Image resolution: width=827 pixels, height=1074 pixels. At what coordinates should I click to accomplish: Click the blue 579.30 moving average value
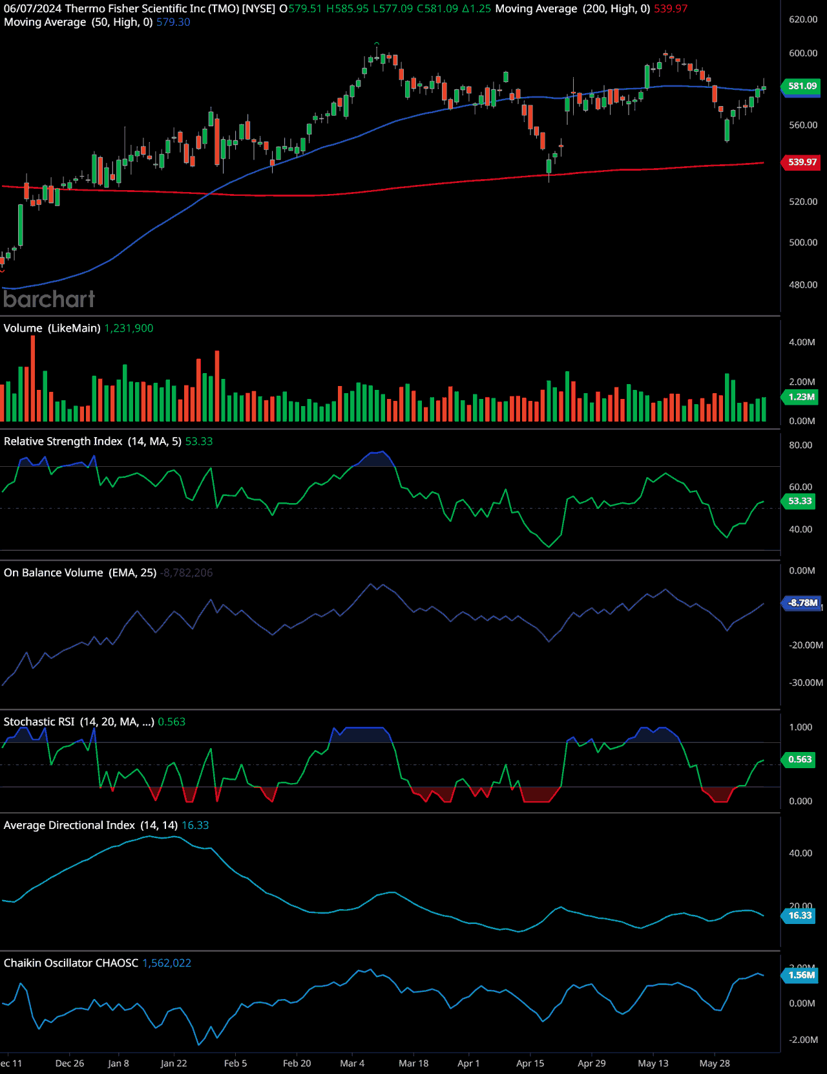point(173,22)
